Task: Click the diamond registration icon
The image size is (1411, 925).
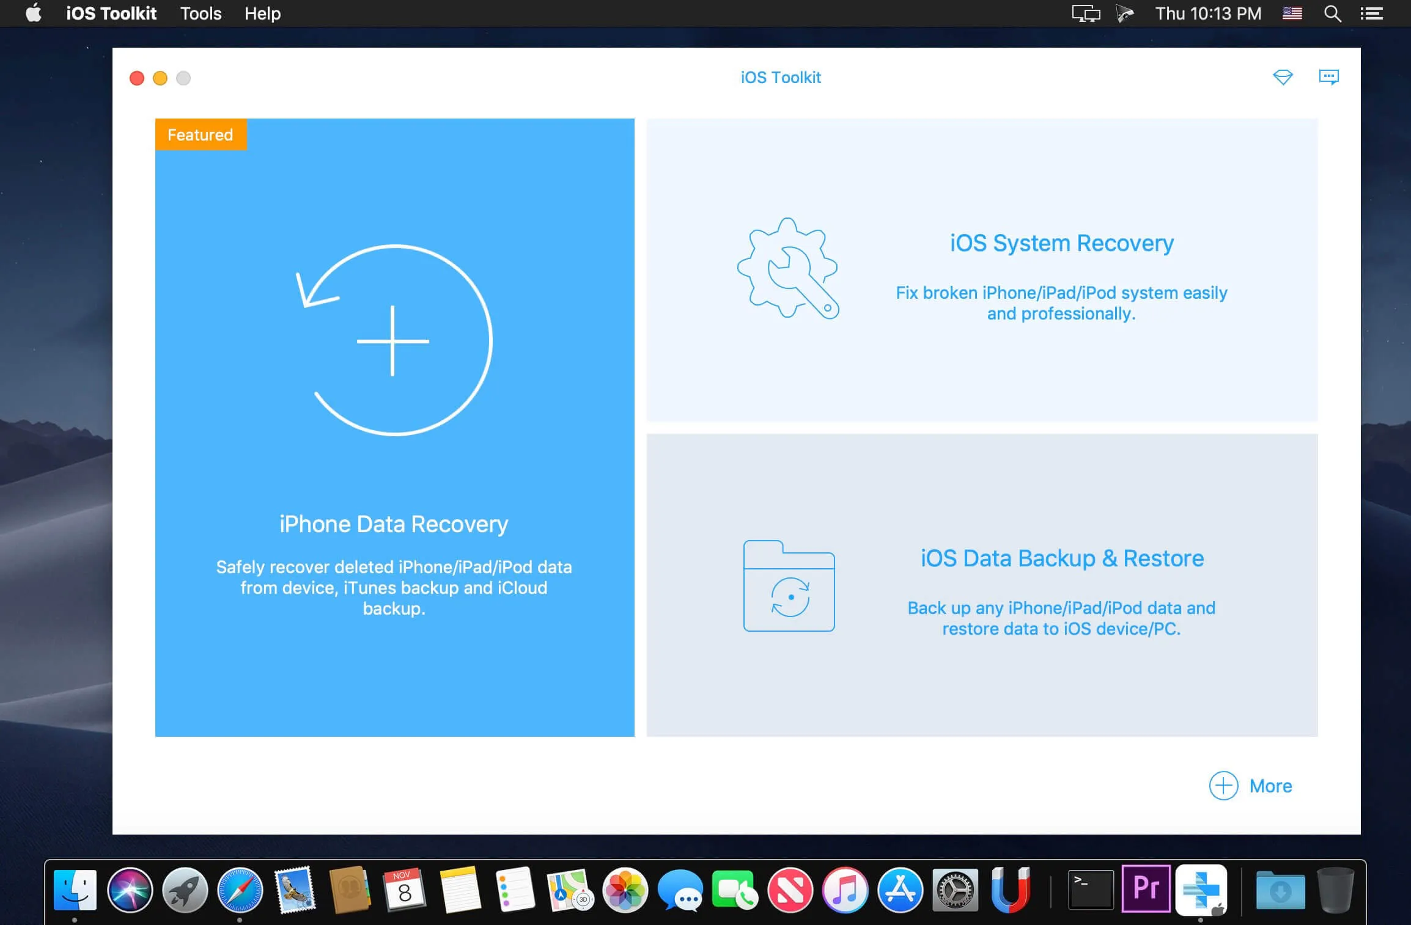Action: (x=1284, y=77)
